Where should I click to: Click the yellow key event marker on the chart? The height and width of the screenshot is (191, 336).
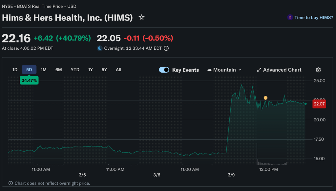pyautogui.click(x=265, y=98)
